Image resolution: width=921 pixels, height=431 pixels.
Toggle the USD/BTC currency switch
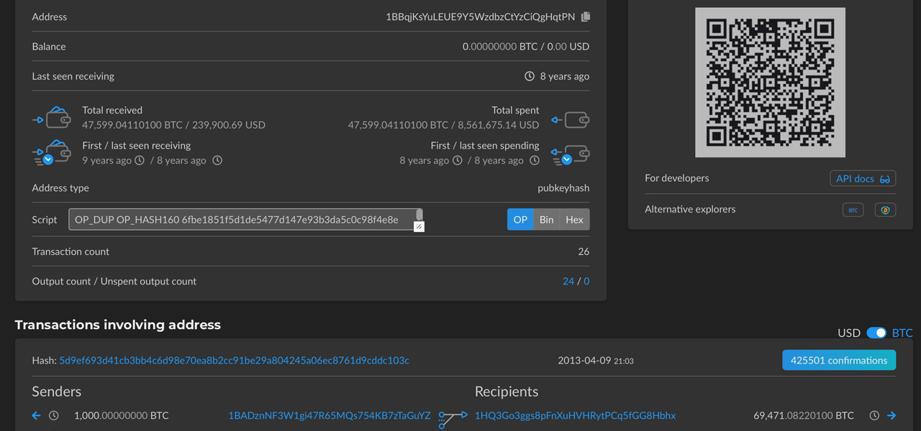[x=876, y=333]
